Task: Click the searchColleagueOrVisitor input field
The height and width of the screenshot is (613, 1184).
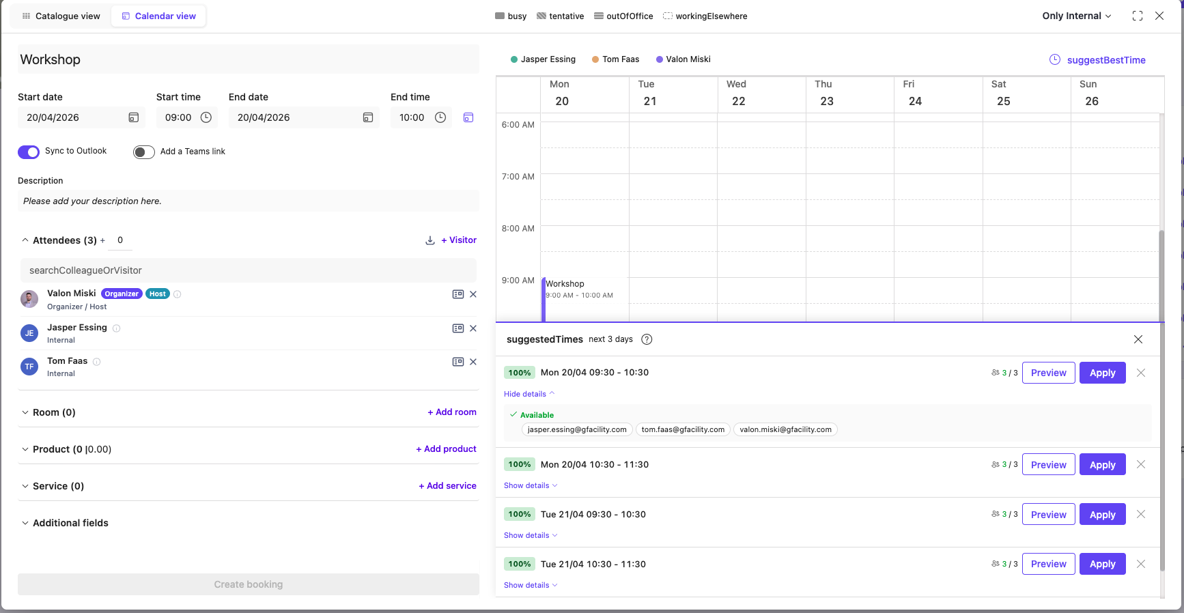Action: click(x=249, y=270)
